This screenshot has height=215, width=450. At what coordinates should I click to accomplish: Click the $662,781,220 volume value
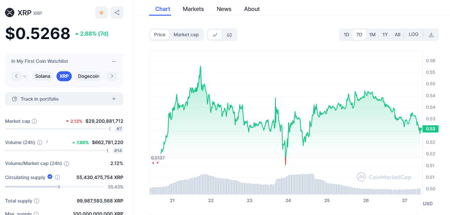click(x=107, y=142)
